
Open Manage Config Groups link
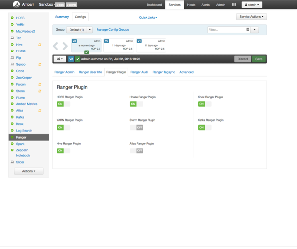[112, 30]
